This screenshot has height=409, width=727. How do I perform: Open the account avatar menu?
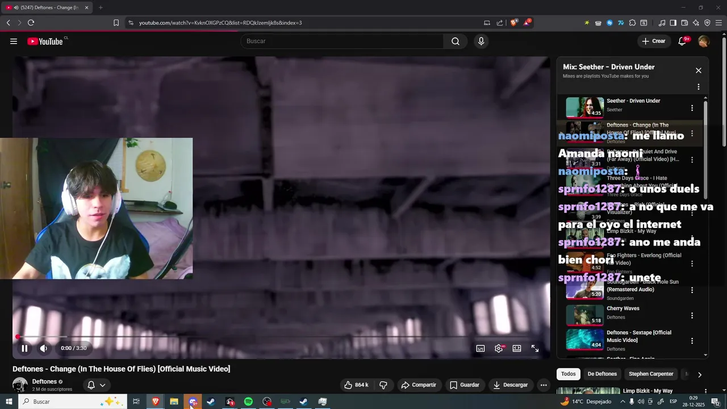[x=704, y=41]
